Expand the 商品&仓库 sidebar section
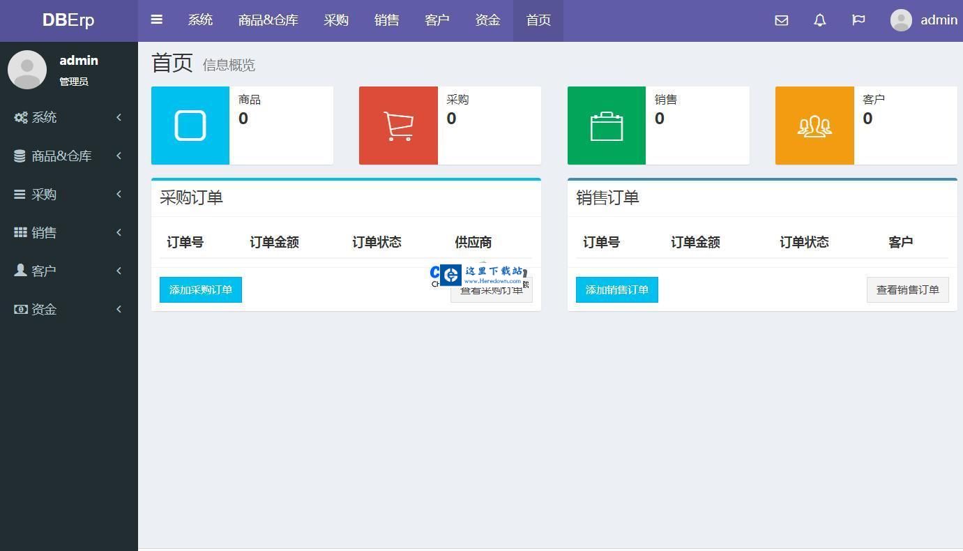Image resolution: width=963 pixels, height=551 pixels. [68, 156]
